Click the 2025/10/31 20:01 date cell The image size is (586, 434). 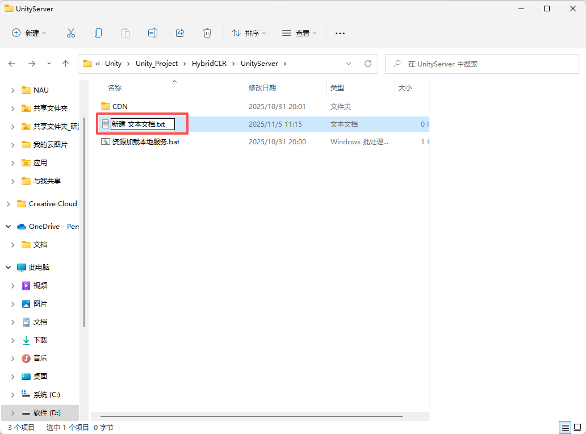[x=277, y=107]
